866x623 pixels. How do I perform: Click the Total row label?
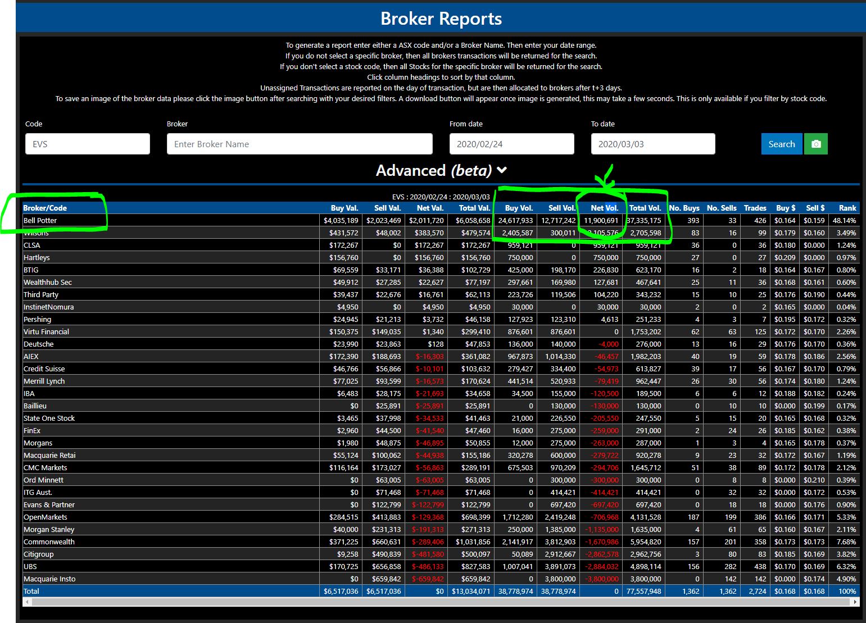(31, 591)
